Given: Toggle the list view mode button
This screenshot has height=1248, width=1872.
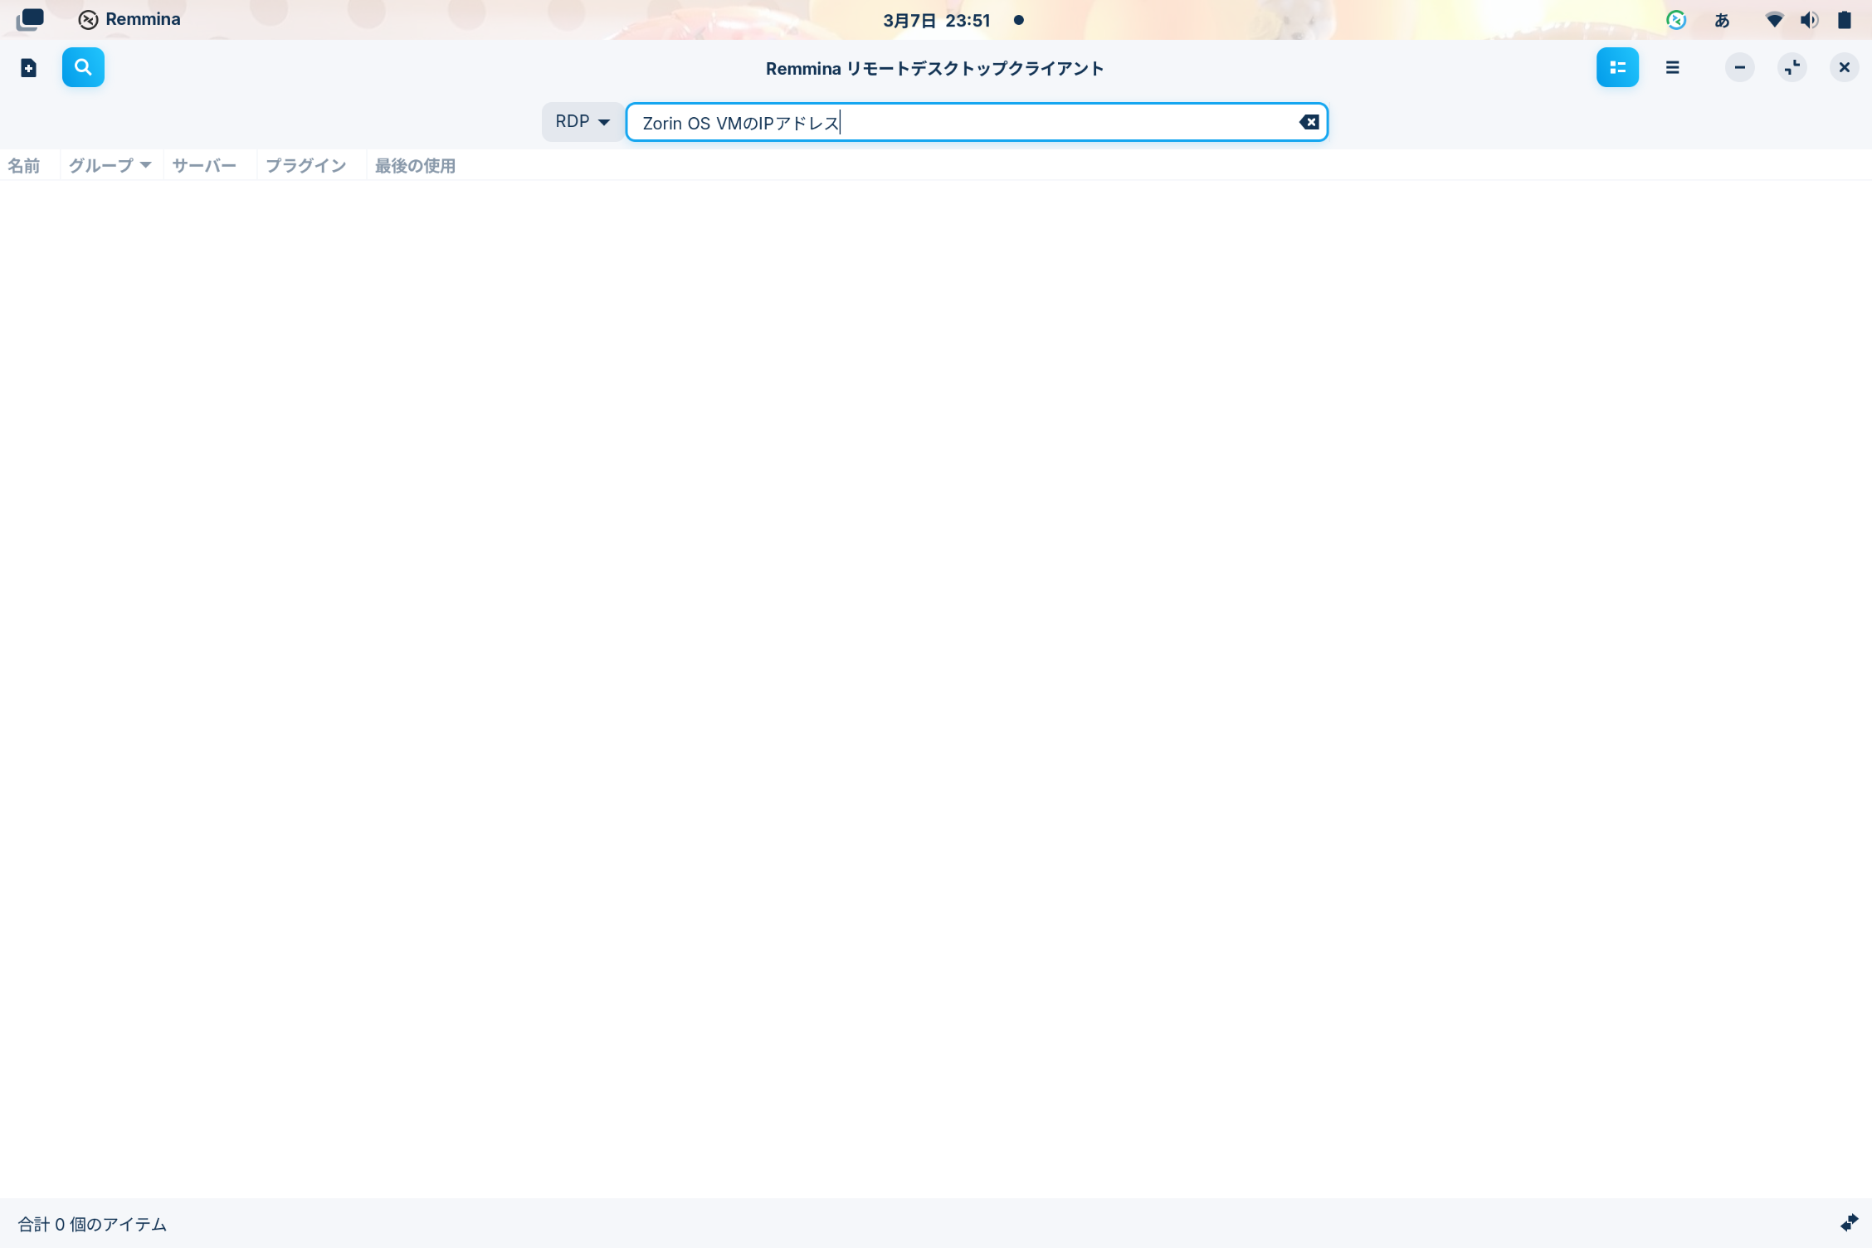Looking at the screenshot, I should (x=1616, y=68).
